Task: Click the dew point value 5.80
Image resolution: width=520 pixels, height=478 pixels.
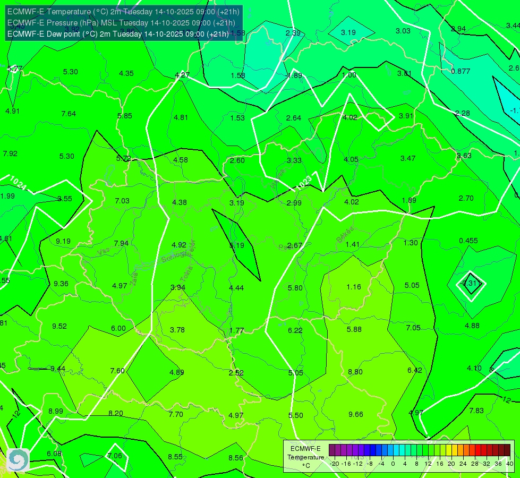Action: 295,287
